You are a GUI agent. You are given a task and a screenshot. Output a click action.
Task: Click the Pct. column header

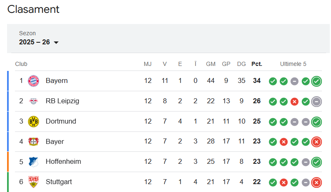(x=257, y=64)
